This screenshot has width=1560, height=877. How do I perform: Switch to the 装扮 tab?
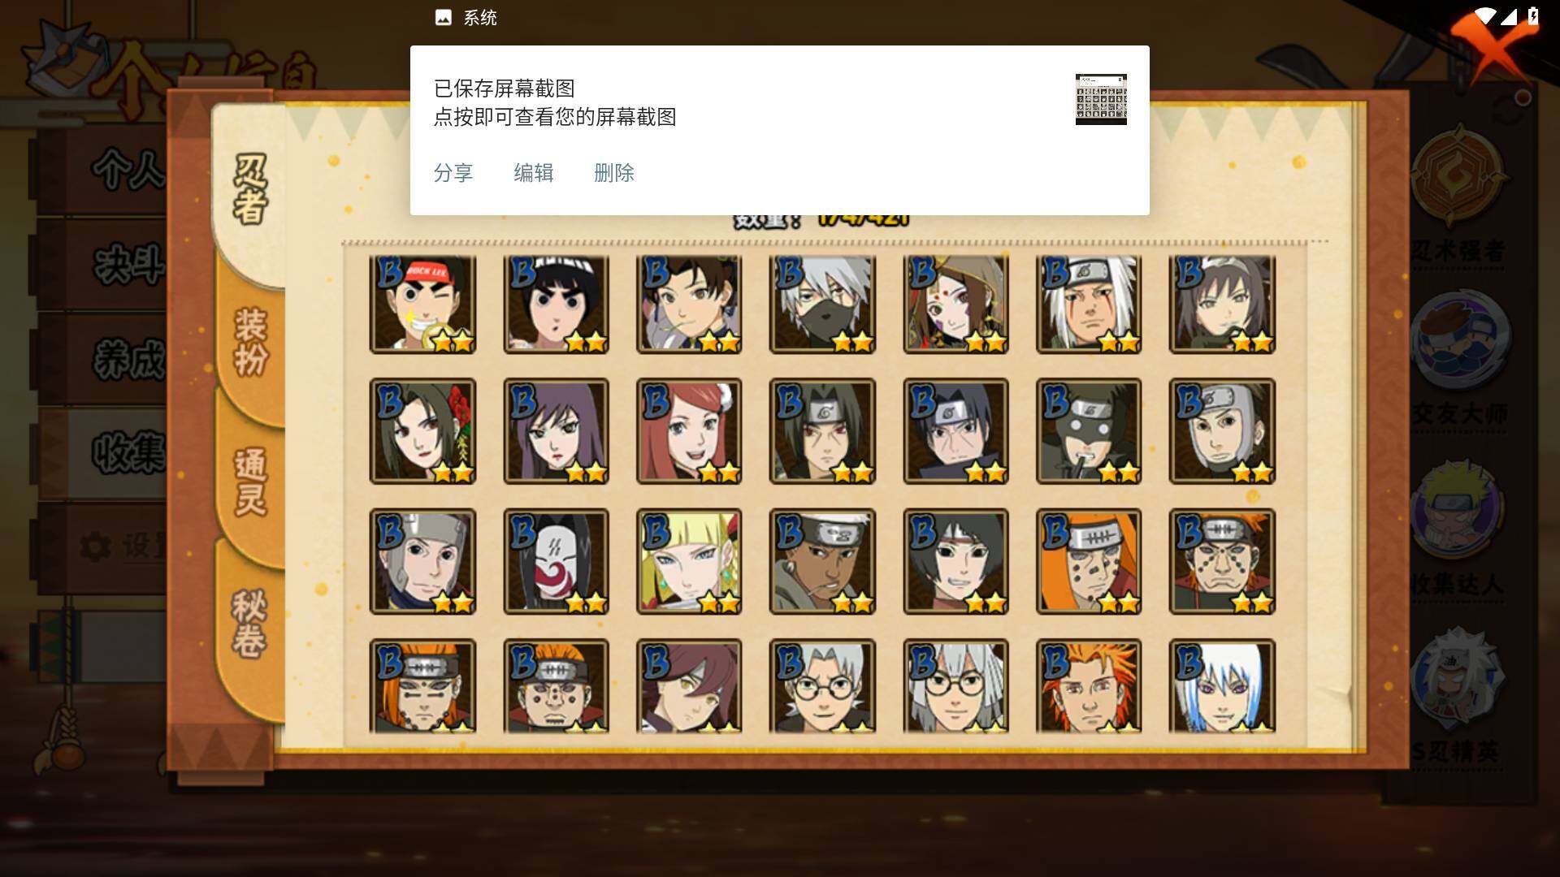[250, 342]
